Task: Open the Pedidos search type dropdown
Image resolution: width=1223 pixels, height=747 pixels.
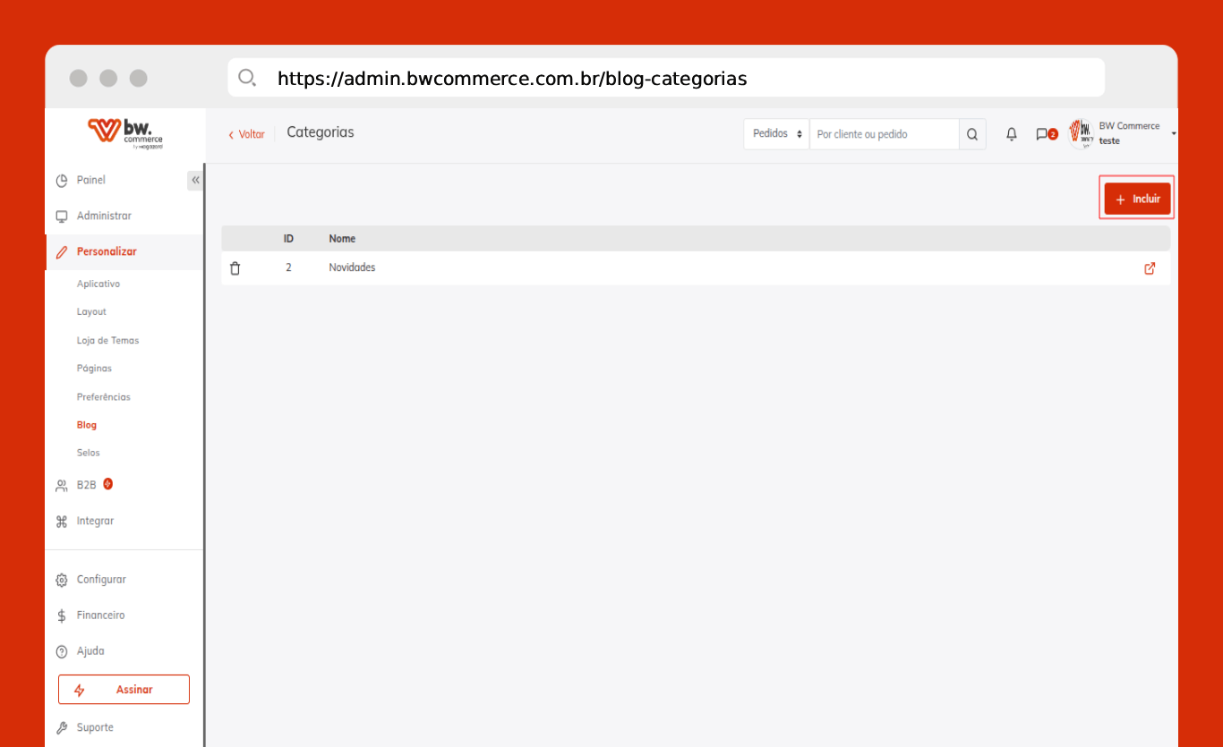Action: [x=776, y=134]
